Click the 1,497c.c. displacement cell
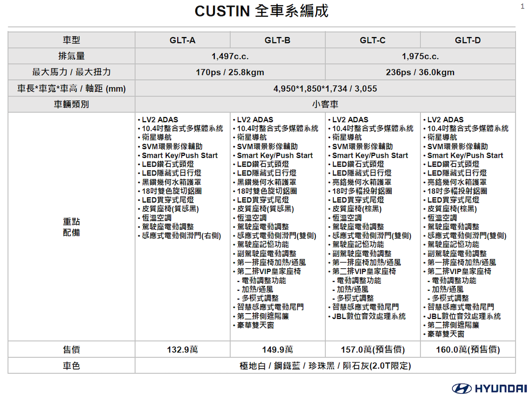 pos(230,56)
